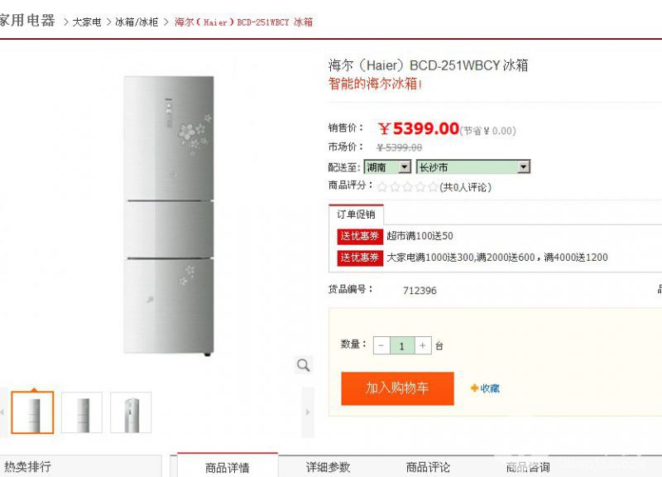The image size is (662, 477).
Task: Decrease quantity with the minus button
Action: click(381, 345)
